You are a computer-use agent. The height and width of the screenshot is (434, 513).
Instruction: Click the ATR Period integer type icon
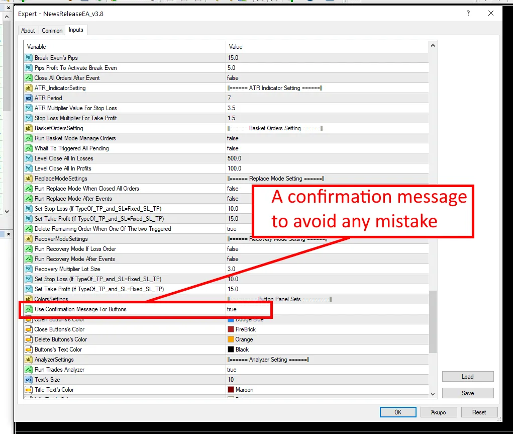(x=29, y=98)
